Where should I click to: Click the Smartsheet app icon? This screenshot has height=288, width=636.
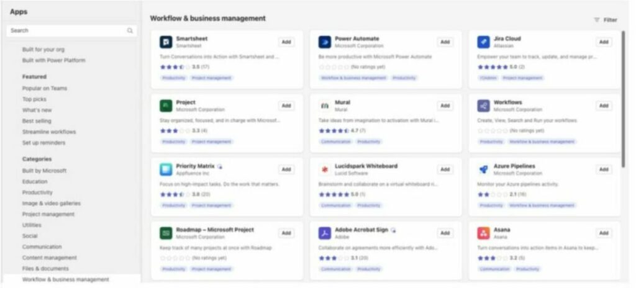point(166,42)
